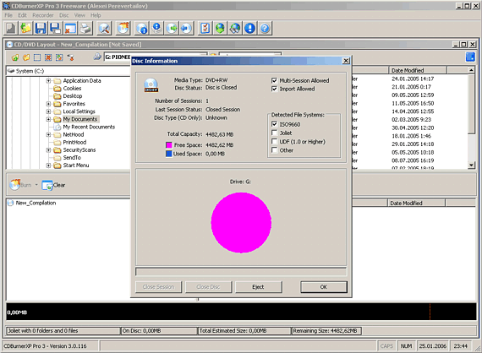The image size is (482, 353).
Task: Open the View menu
Action: [79, 15]
